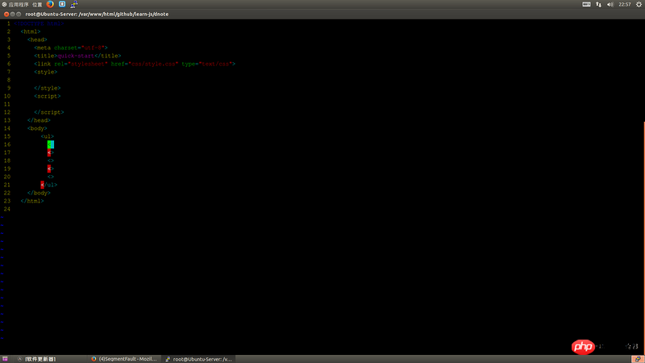The image size is (645, 363).
Task: Click the link rel stylesheet line
Action: [x=135, y=64]
